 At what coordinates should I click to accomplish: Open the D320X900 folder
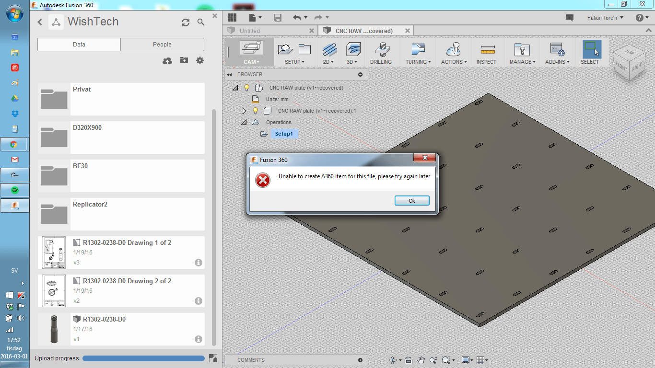point(121,138)
